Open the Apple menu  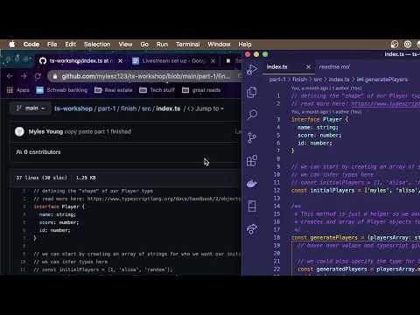coord(12,45)
